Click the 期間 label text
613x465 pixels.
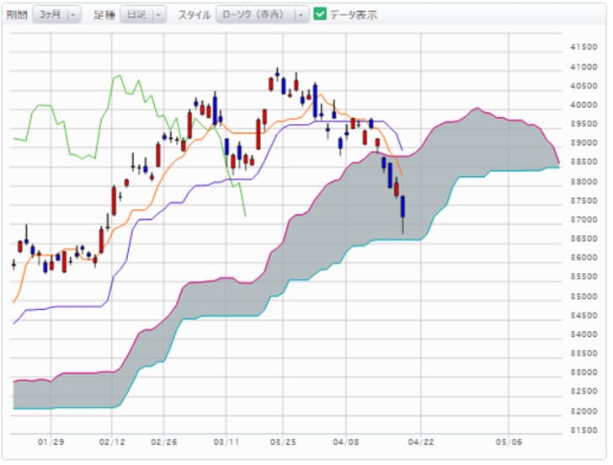(x=17, y=15)
